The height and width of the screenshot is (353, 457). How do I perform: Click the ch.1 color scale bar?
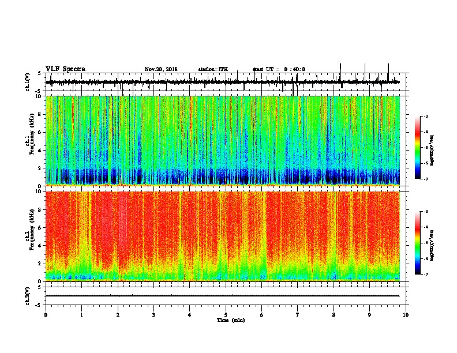[x=418, y=148]
